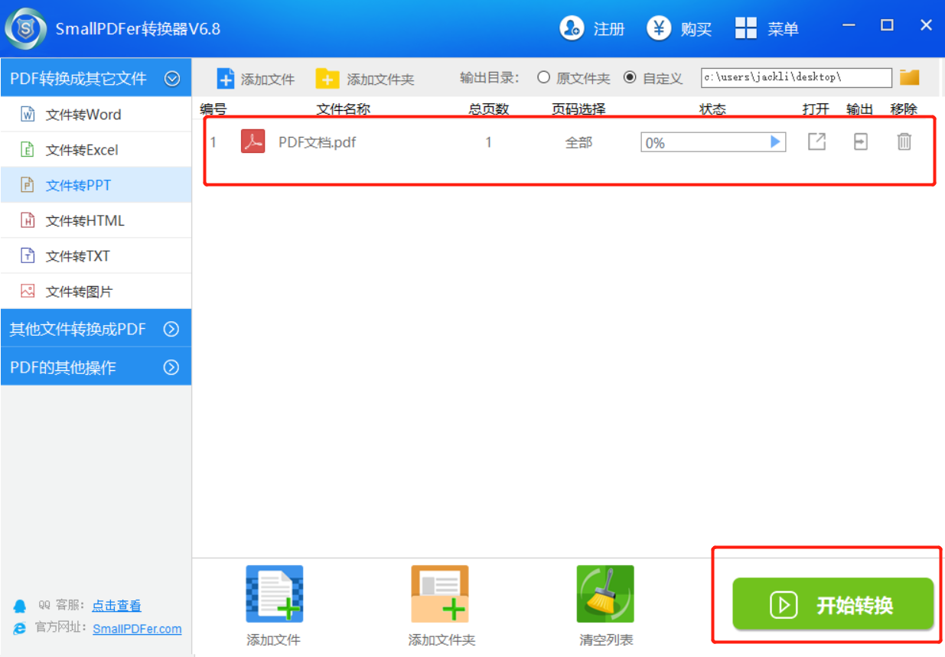945x657 pixels.
Task: Select the 原文件夹 radio button
Action: coord(543,77)
